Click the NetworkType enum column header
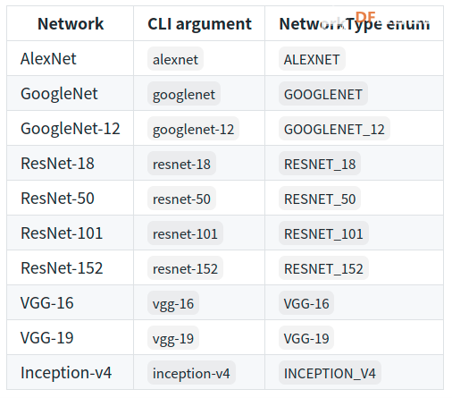The height and width of the screenshot is (398, 452). [x=354, y=23]
